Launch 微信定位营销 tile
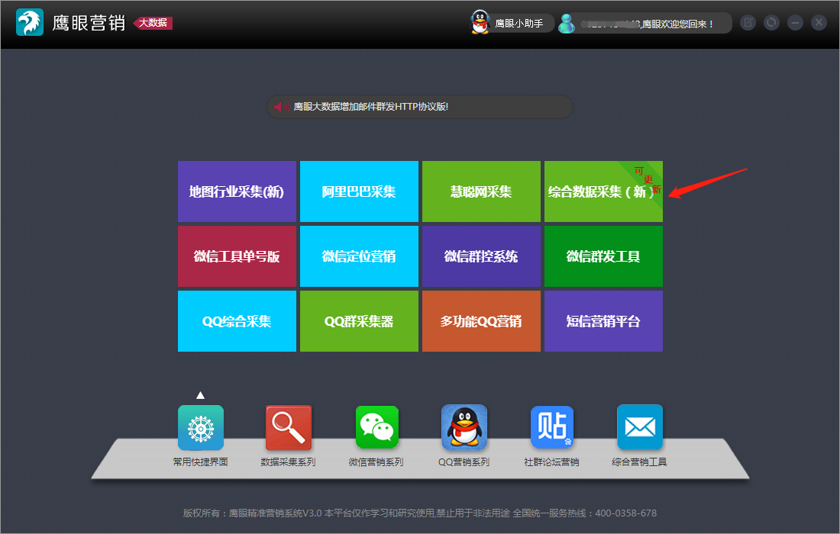840x534 pixels. [359, 256]
